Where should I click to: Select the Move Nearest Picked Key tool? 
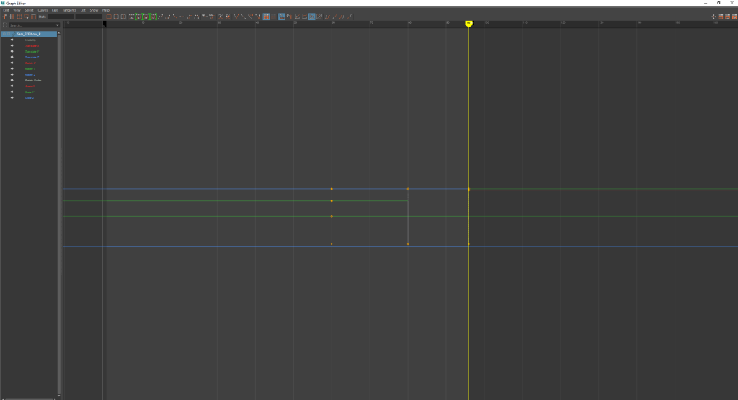[5, 17]
